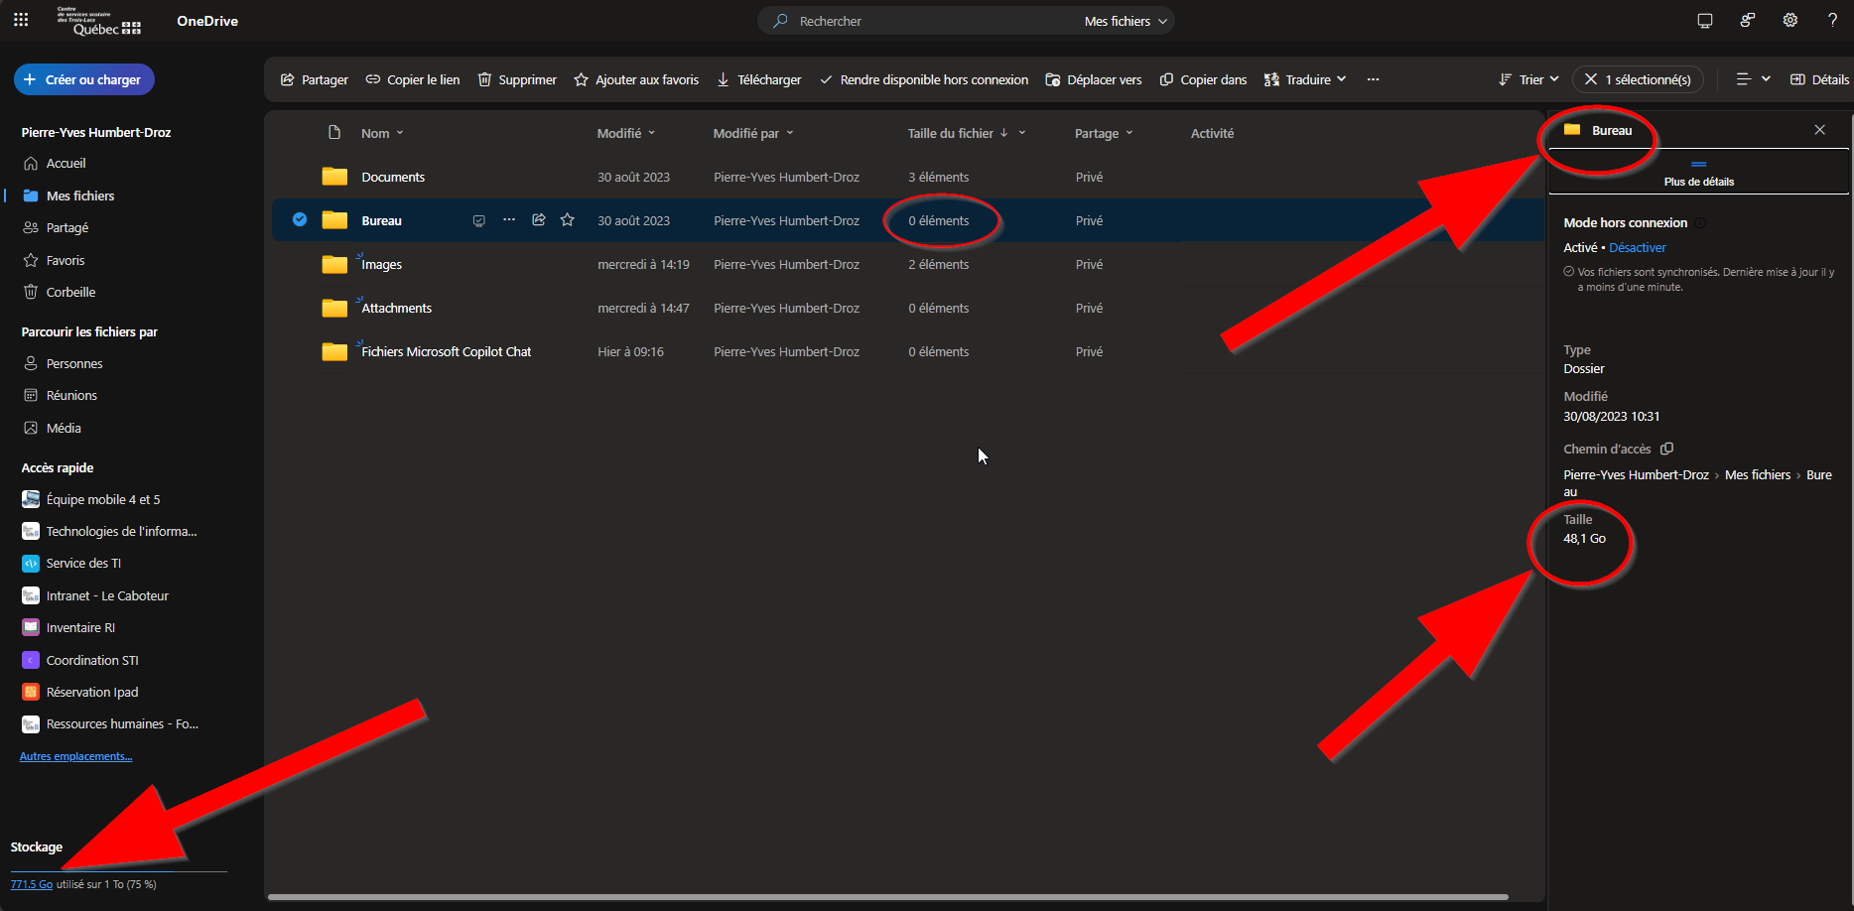Uncheck the selected Bureau row checkbox
This screenshot has width=1854, height=911.
click(x=300, y=220)
